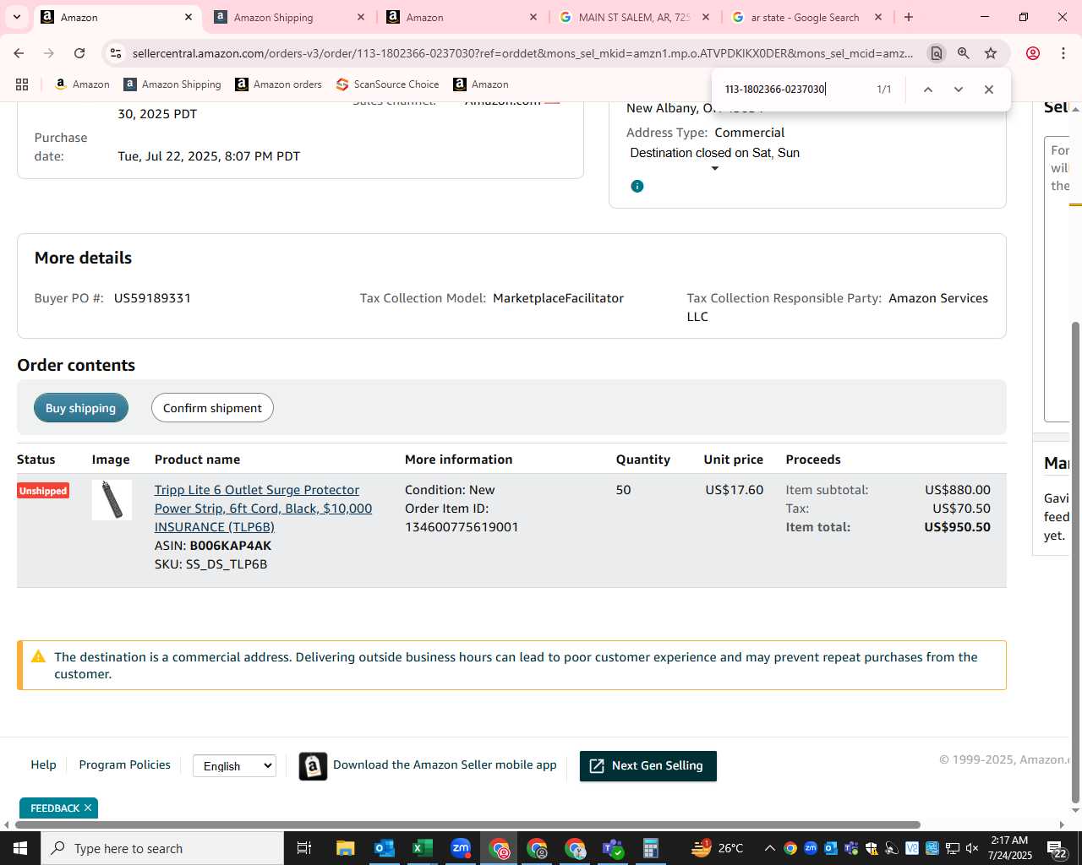Image resolution: width=1082 pixels, height=865 pixels.
Task: Switch to the third Amazon tab
Action: click(x=461, y=17)
